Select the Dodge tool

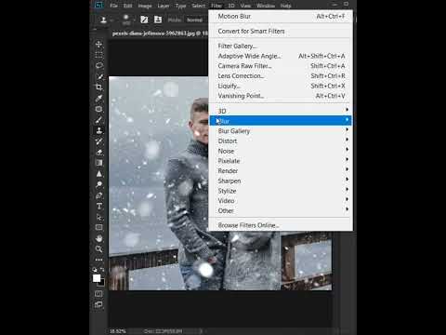[98, 184]
